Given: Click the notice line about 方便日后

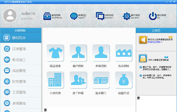Looking at the screenshot, I should pyautogui.click(x=157, y=77).
